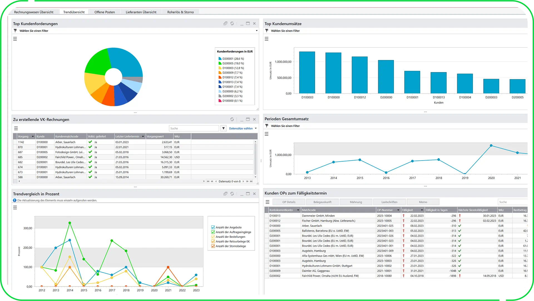Click pop-out window icon in Top Kundenforderungen panel
Screen dimensions: 534x301
(x=225, y=24)
